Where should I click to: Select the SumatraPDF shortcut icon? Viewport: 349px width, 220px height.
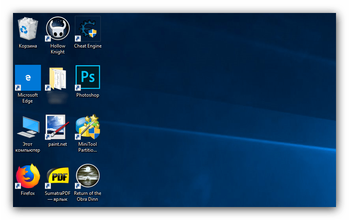[x=58, y=176]
